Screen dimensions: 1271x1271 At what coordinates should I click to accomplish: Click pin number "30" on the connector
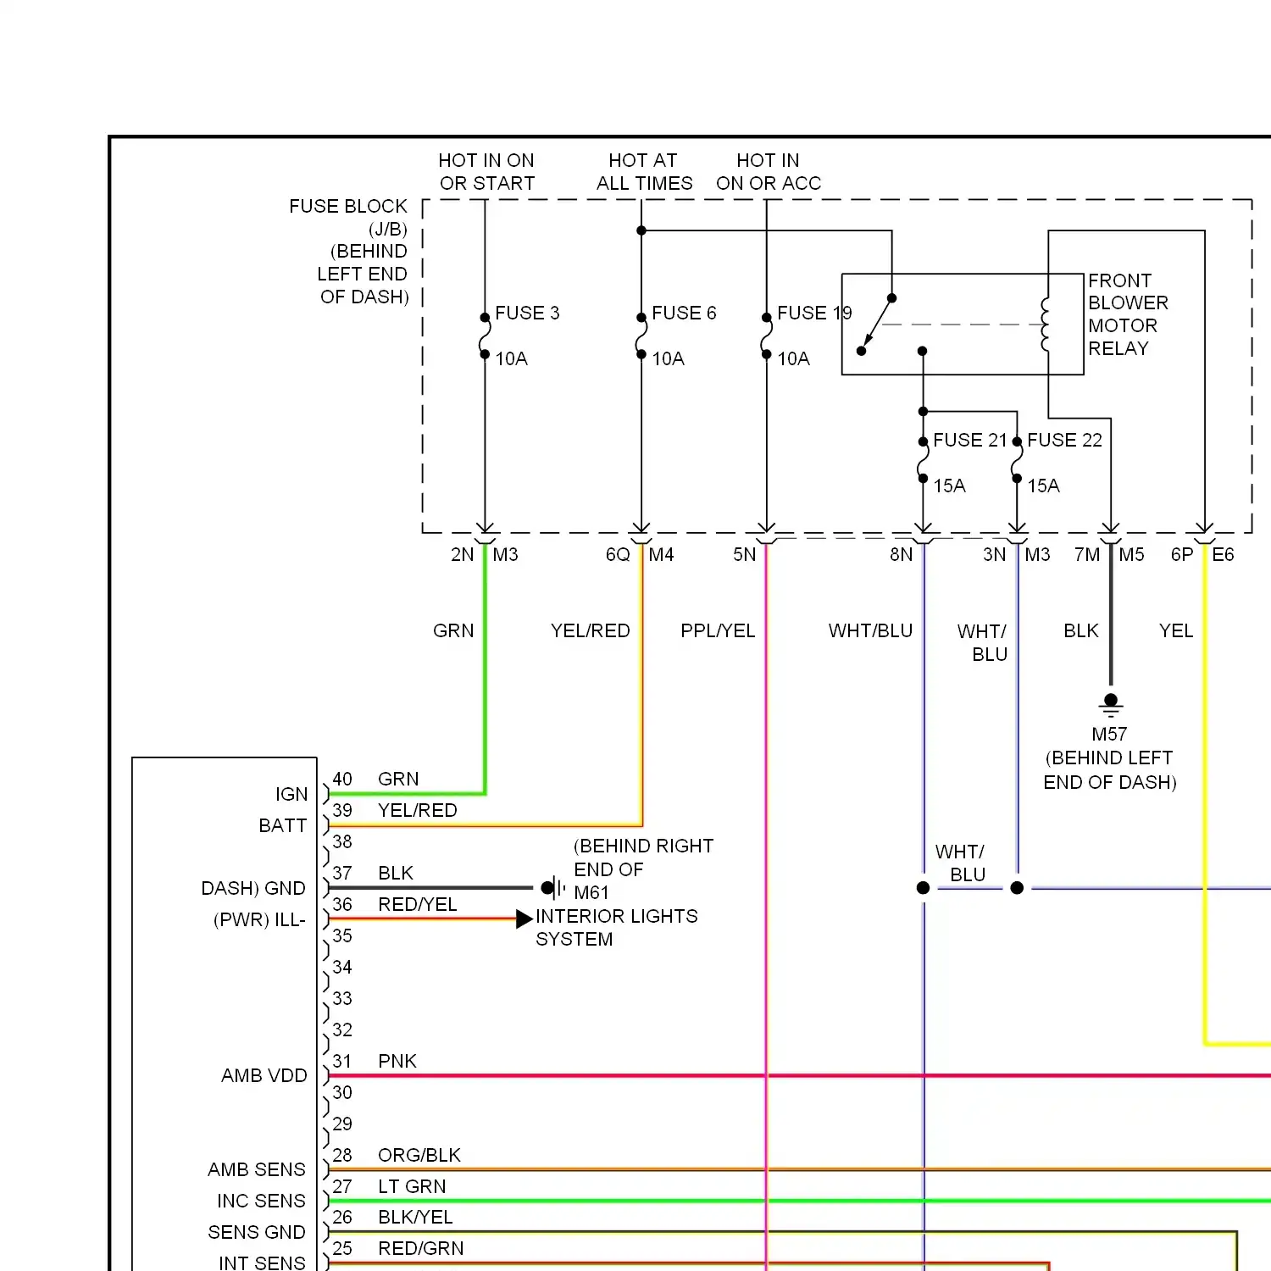(x=342, y=1093)
